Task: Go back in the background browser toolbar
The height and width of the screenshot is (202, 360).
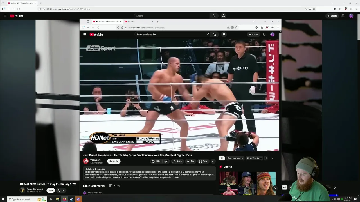Action: (8, 9)
